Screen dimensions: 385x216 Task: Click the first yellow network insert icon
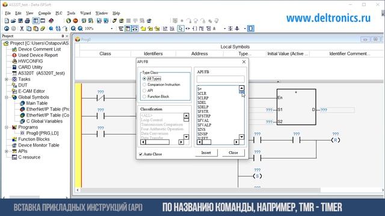[x=143, y=29]
